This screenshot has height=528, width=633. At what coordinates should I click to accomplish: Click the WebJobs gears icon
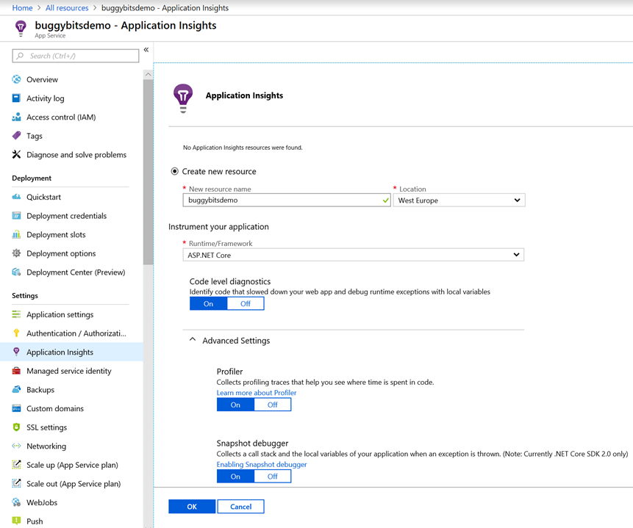pos(16,502)
